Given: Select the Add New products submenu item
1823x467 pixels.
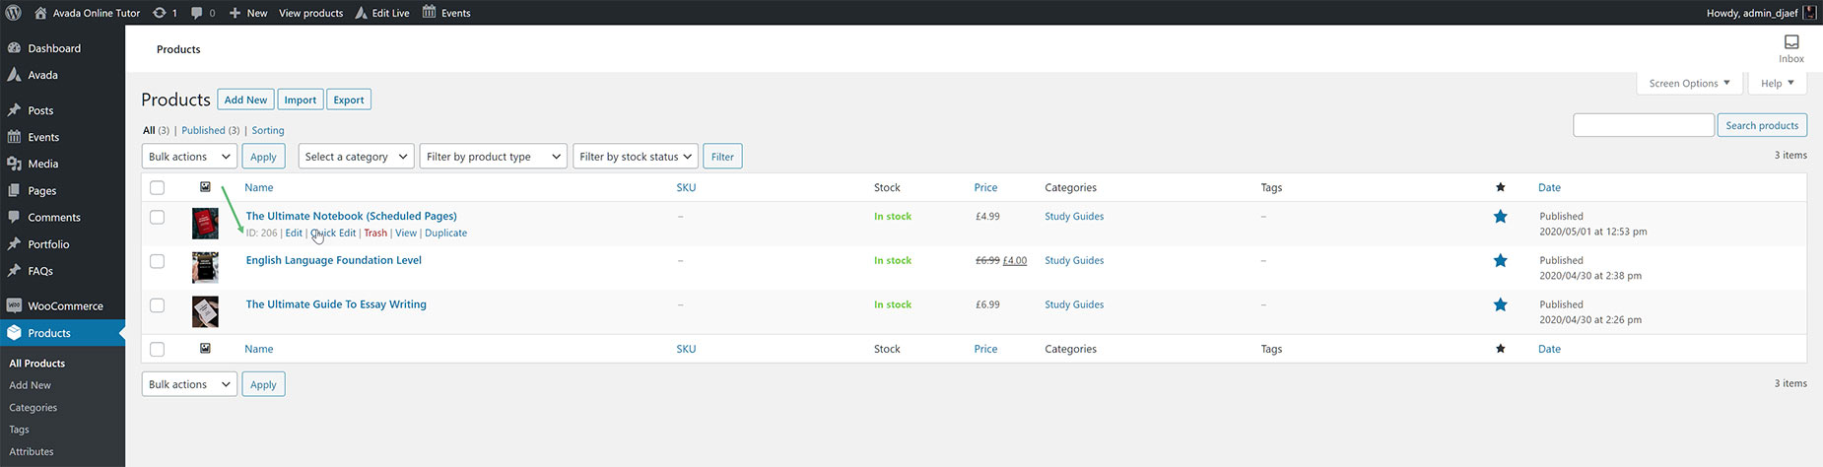Looking at the screenshot, I should point(30,385).
